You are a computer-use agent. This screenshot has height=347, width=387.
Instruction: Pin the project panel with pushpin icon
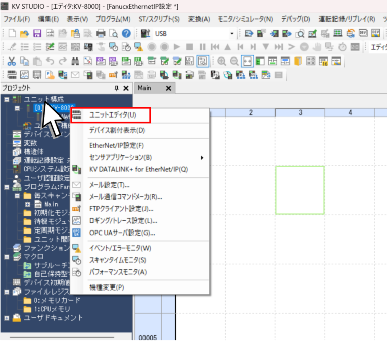[x=117, y=88]
